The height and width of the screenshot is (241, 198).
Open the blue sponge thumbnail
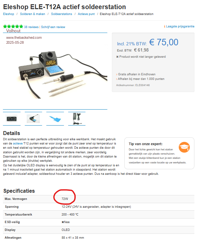coord(55,119)
